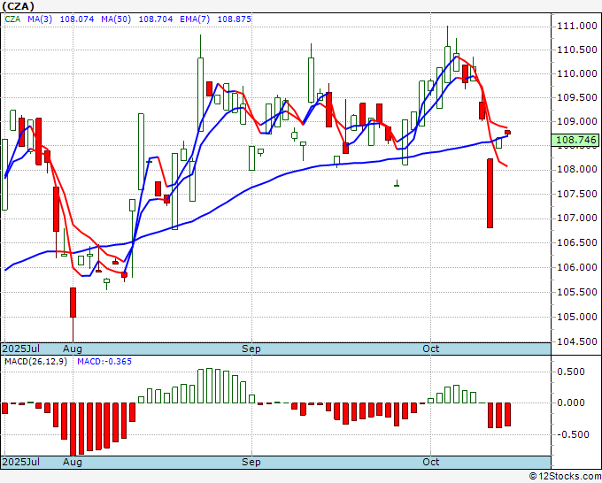Click the 104.500 price axis label
This screenshot has height=483, width=602.
(577, 341)
